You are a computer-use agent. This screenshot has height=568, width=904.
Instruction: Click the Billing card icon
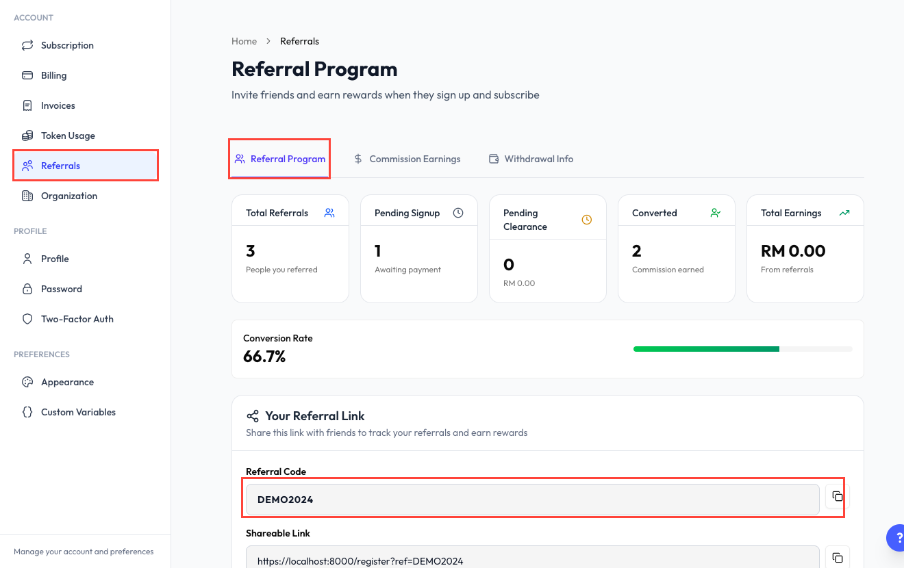(27, 75)
